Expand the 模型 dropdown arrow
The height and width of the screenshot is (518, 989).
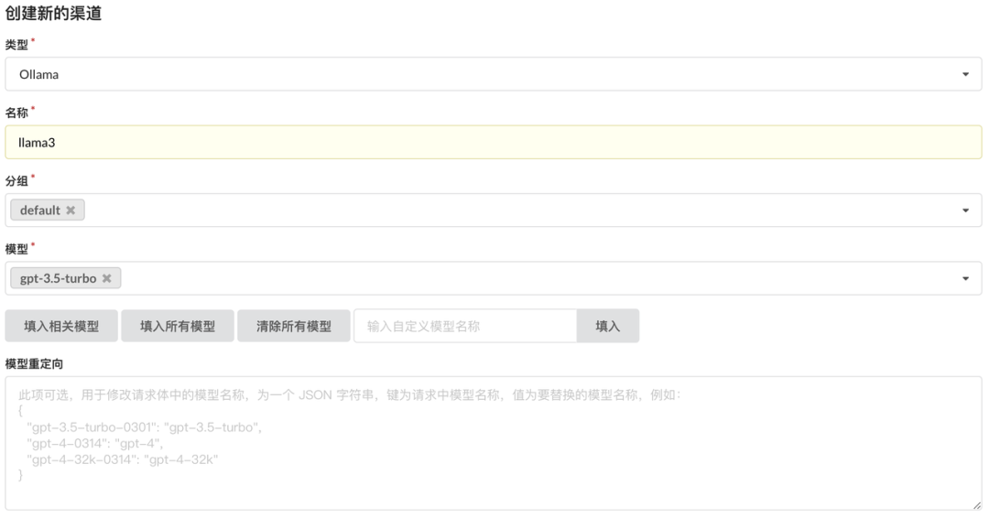point(965,278)
